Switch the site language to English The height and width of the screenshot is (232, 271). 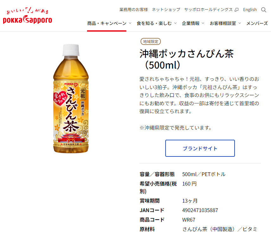250,10
